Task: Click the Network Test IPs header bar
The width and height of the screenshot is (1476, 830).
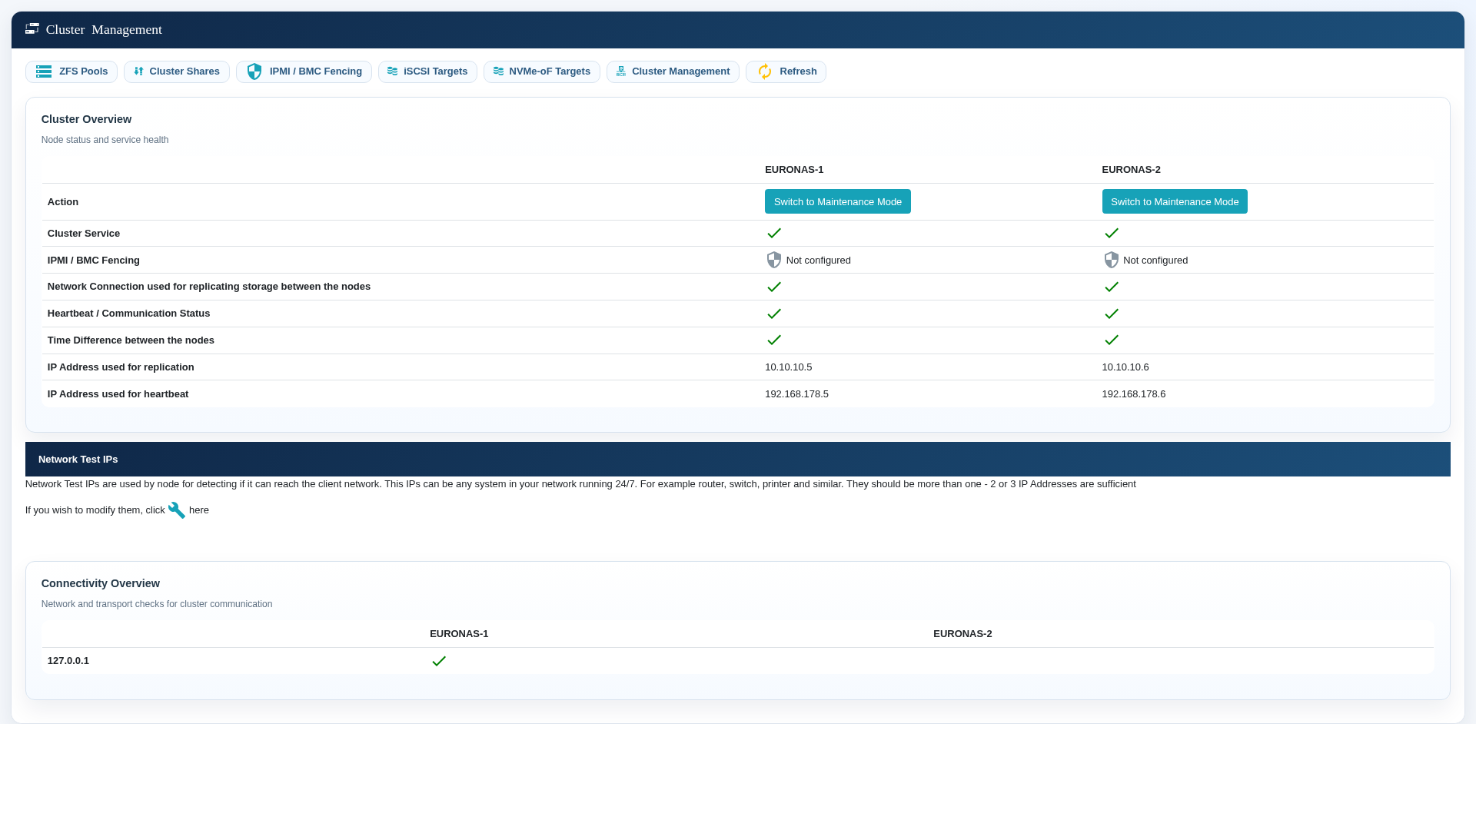Action: [x=738, y=459]
